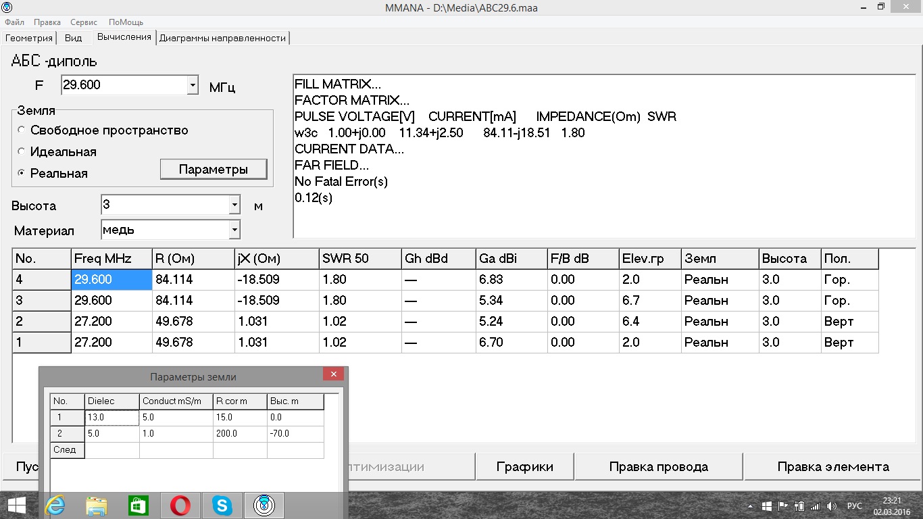Click the Высота input field showing 3

click(164, 205)
